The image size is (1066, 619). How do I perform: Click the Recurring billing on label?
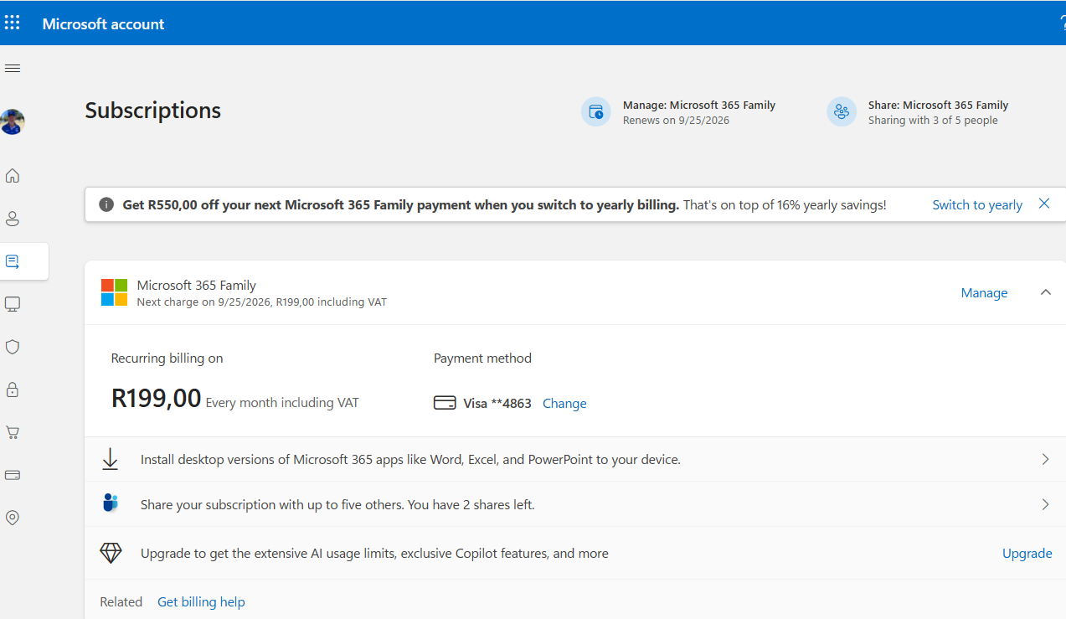click(x=167, y=359)
